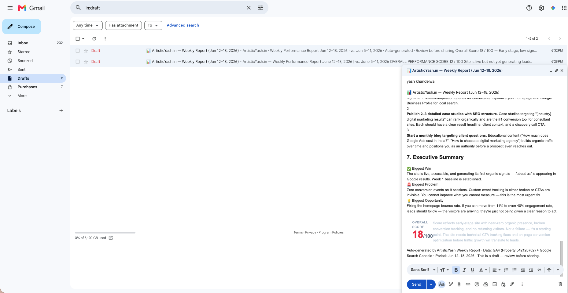
Task: Attach files with paperclip icon
Action: point(459,284)
